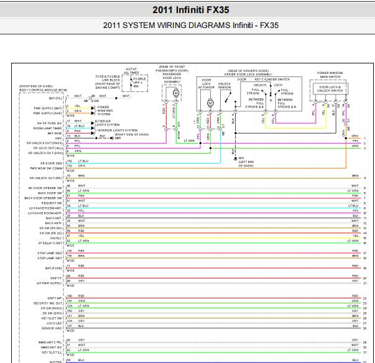
Task: Click the 'REQUEST SW' terminal label
Action: (x=52, y=203)
